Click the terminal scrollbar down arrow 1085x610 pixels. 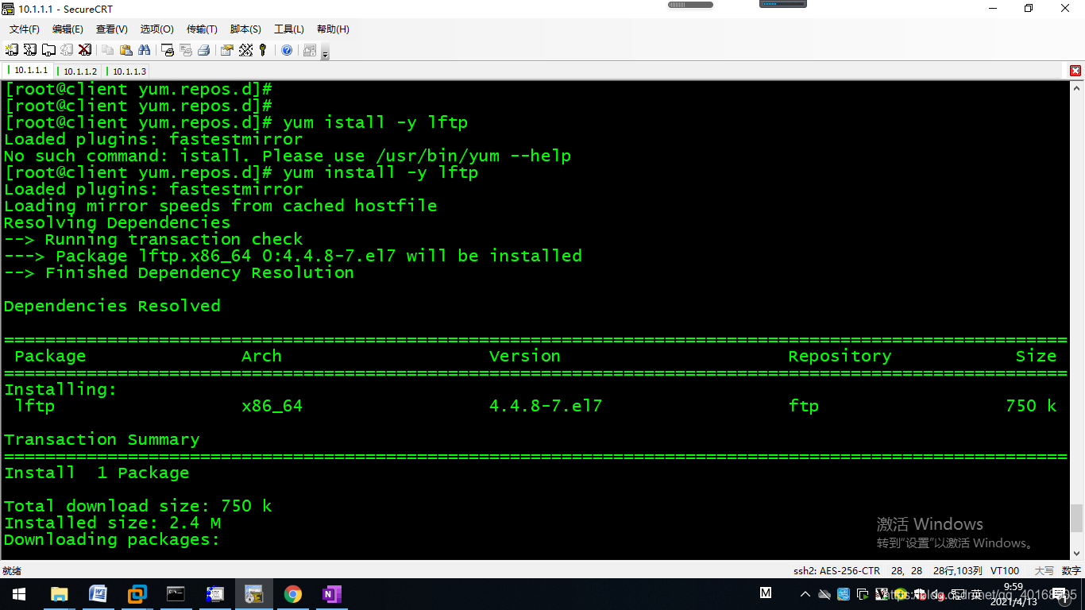pos(1076,553)
